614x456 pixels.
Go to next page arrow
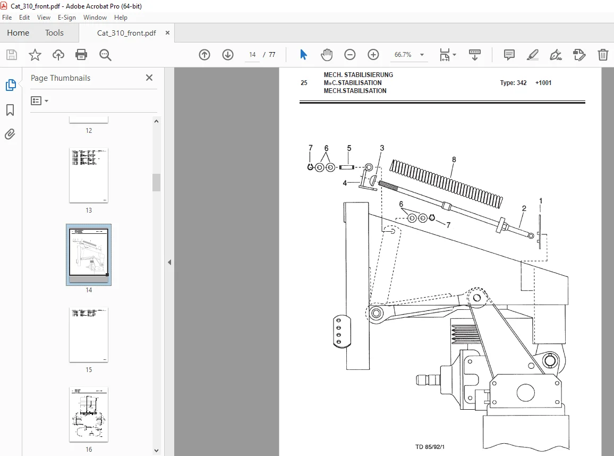pos(228,55)
